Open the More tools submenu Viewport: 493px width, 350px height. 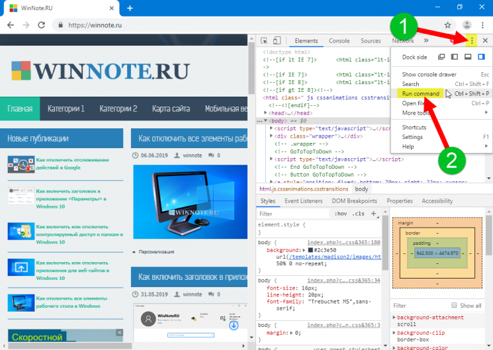pos(441,113)
